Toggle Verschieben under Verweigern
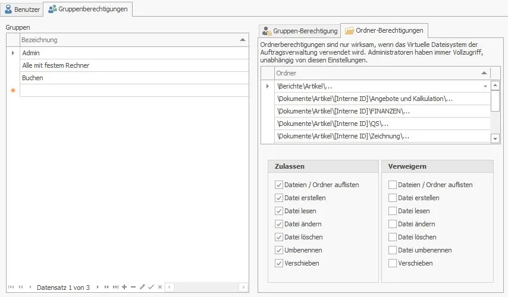 [393, 263]
